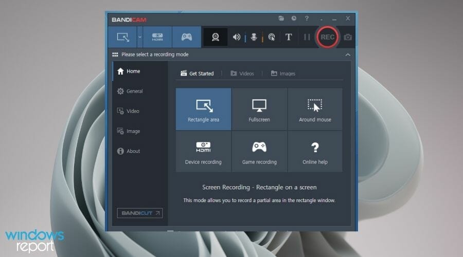The width and height of the screenshot is (463, 257).
Task: Switch to the Videos tab
Action: tap(242, 74)
